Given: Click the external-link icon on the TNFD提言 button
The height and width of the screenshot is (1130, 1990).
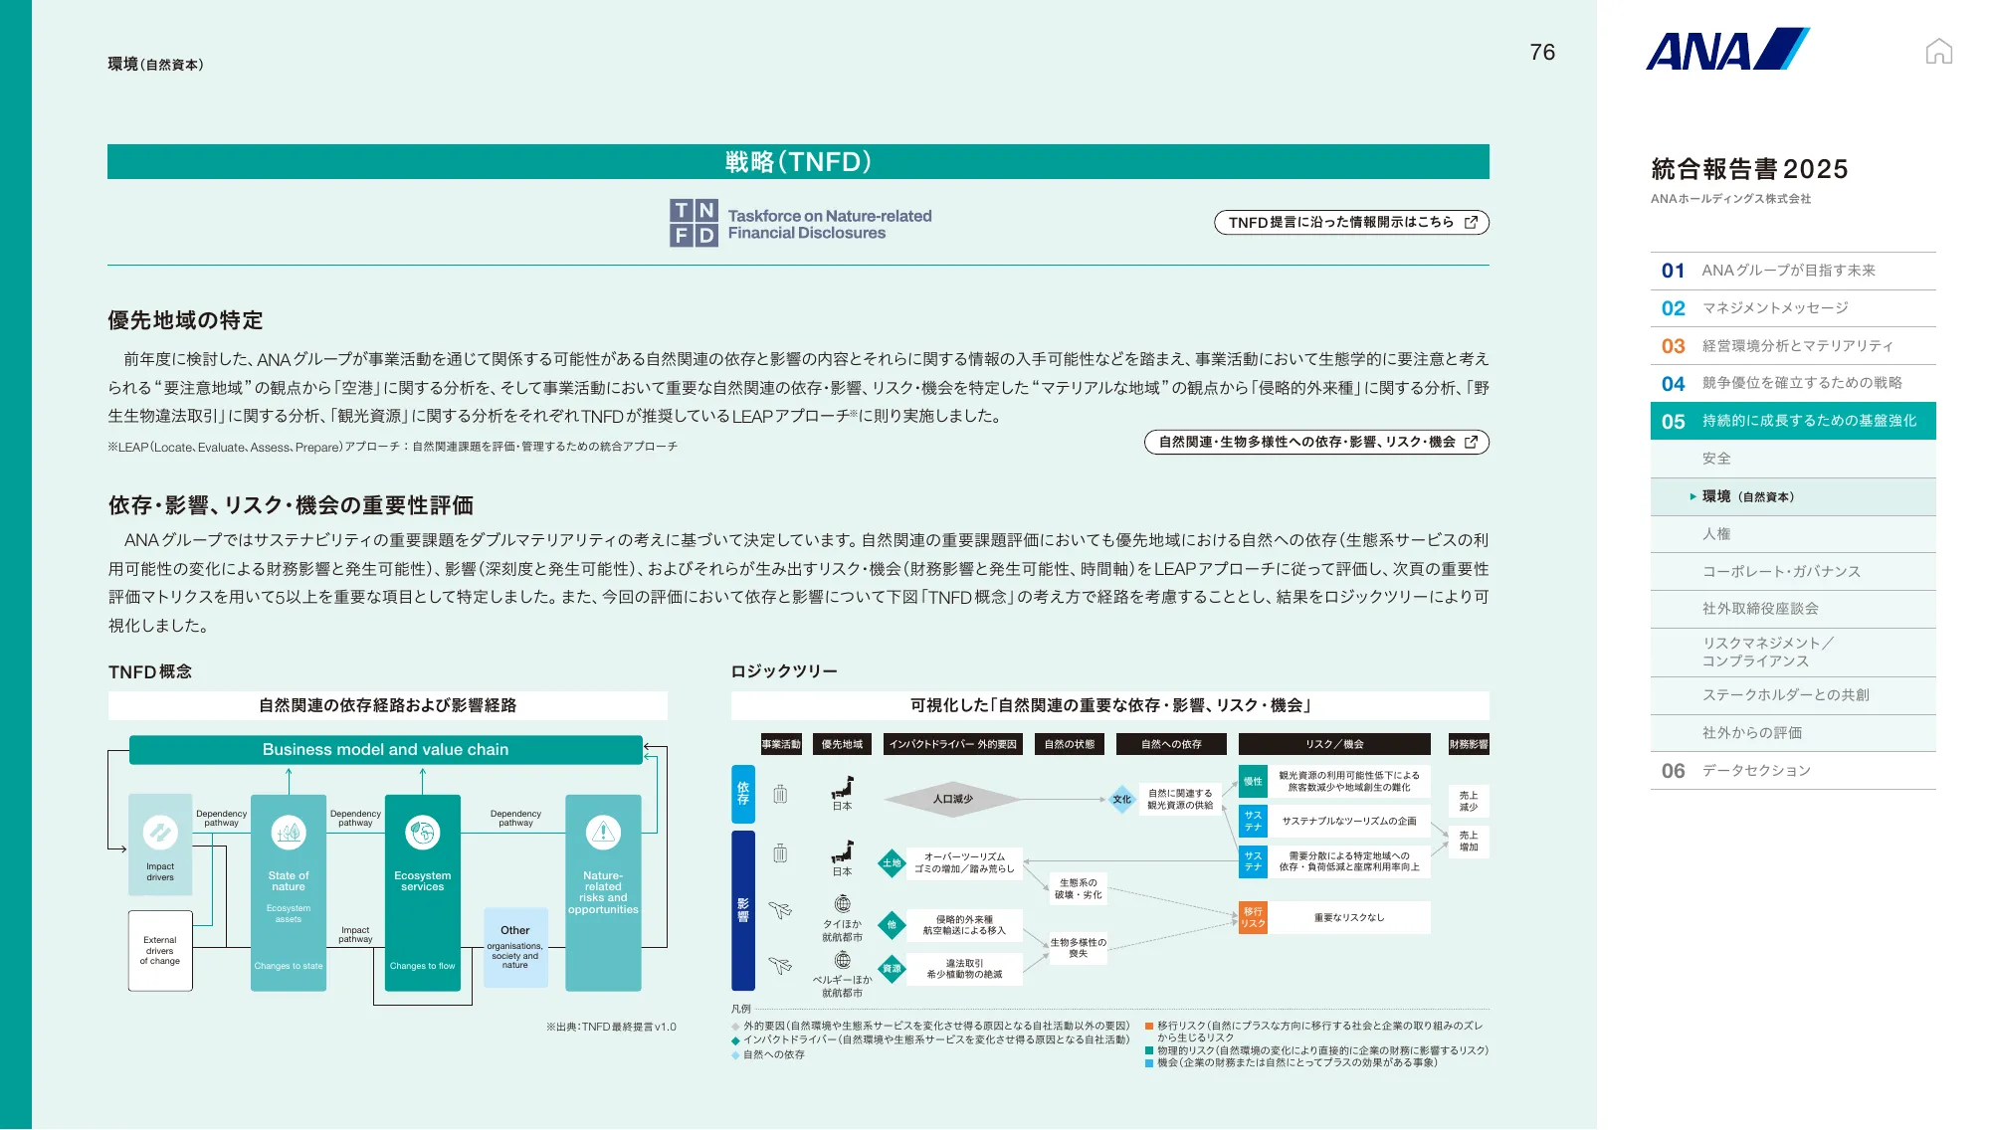Looking at the screenshot, I should 1472,223.
